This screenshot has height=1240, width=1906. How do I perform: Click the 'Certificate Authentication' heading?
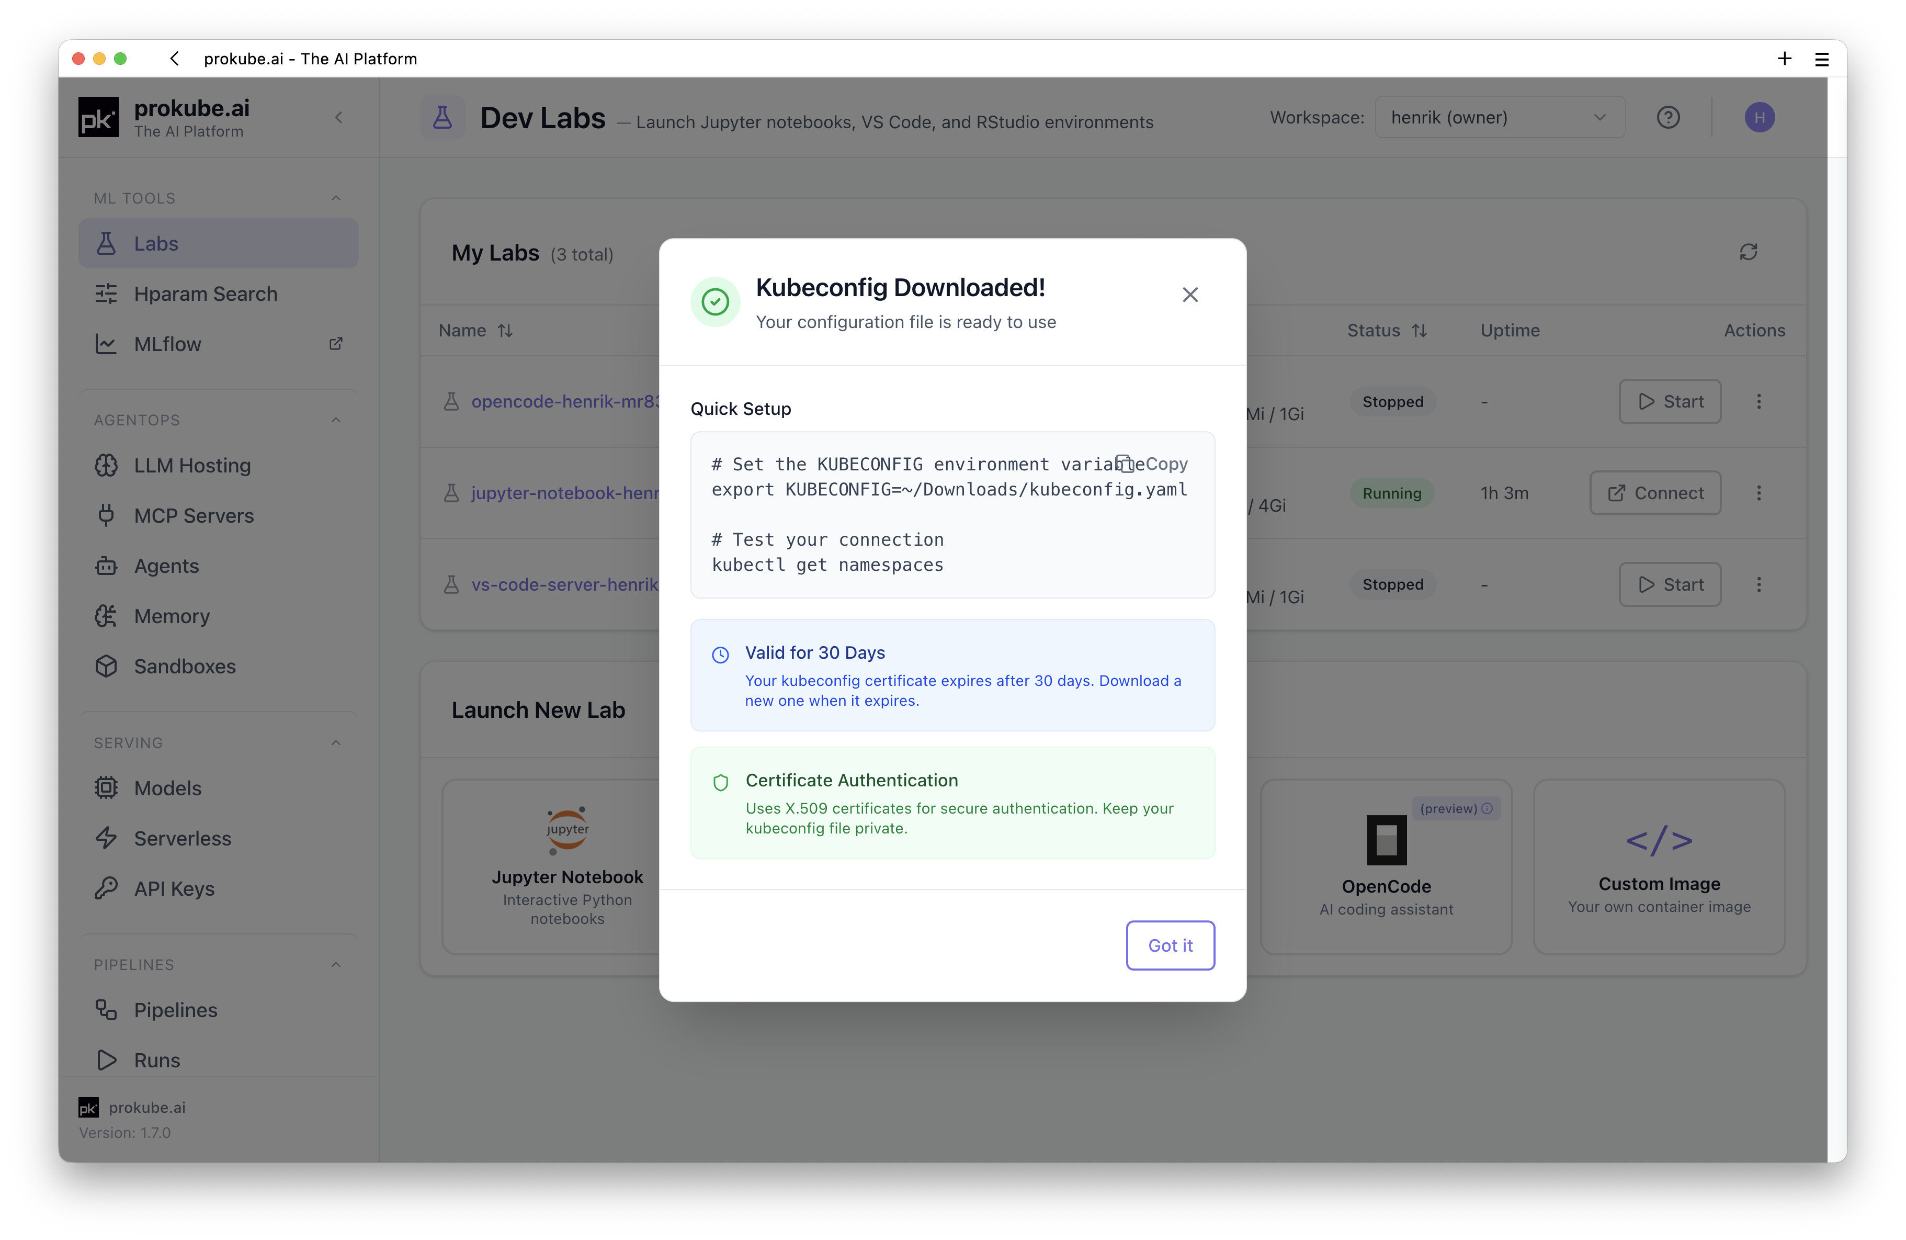[852, 780]
